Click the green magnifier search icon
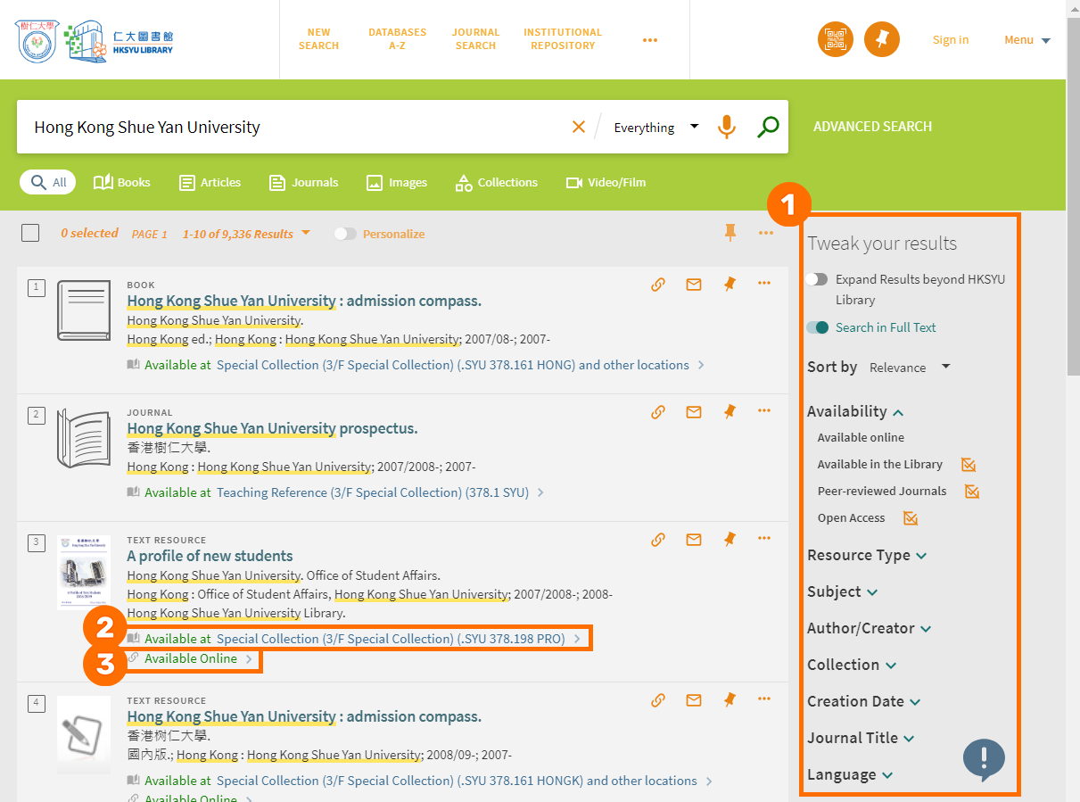 point(767,127)
